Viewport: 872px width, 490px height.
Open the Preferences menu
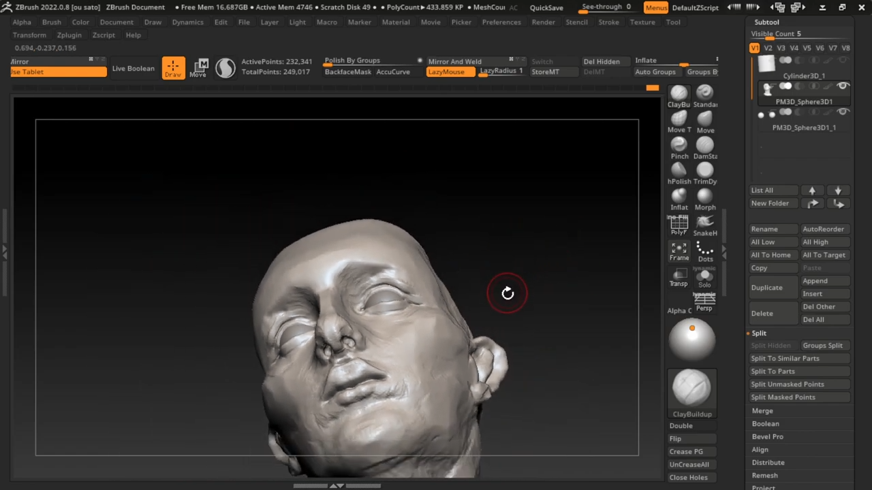point(501,22)
